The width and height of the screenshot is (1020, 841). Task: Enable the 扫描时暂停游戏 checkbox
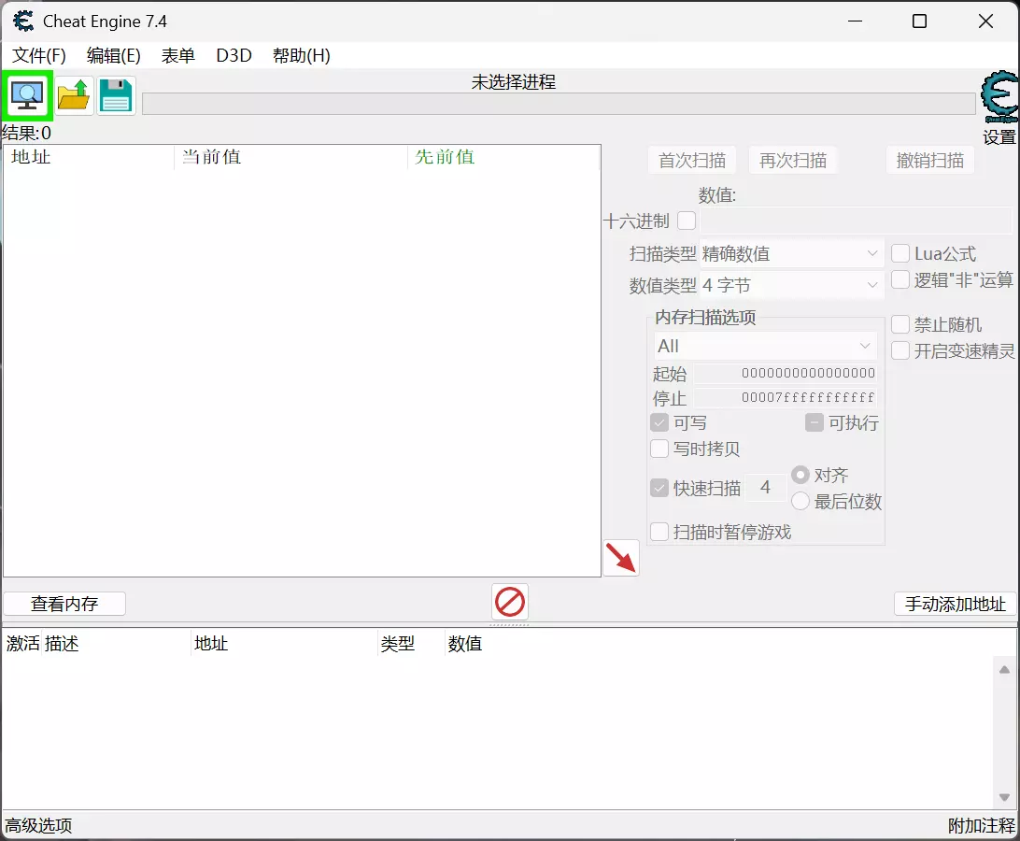click(659, 532)
